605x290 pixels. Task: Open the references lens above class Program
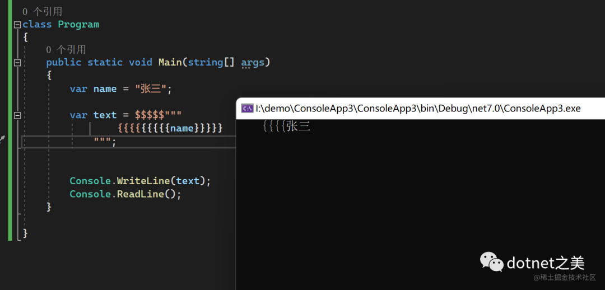pos(42,12)
